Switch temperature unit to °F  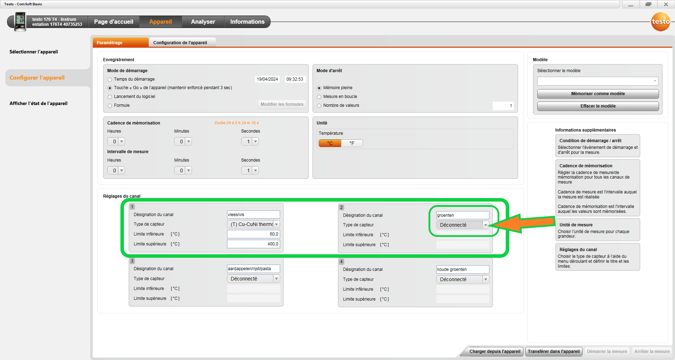352,143
